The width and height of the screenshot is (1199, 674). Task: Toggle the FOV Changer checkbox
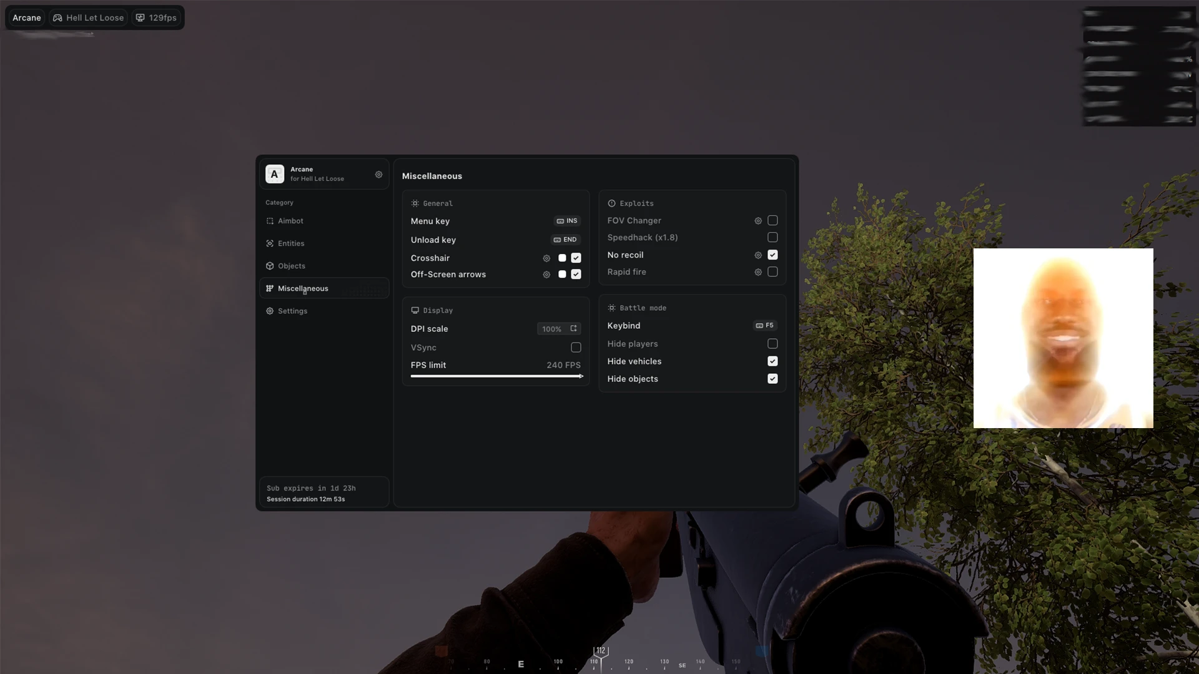(x=772, y=220)
